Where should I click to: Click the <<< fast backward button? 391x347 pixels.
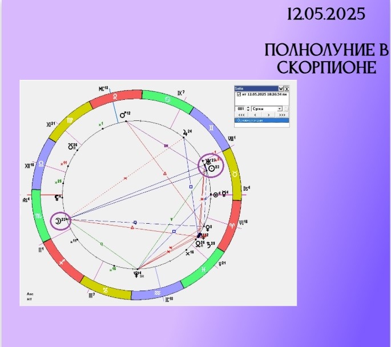tap(241, 115)
